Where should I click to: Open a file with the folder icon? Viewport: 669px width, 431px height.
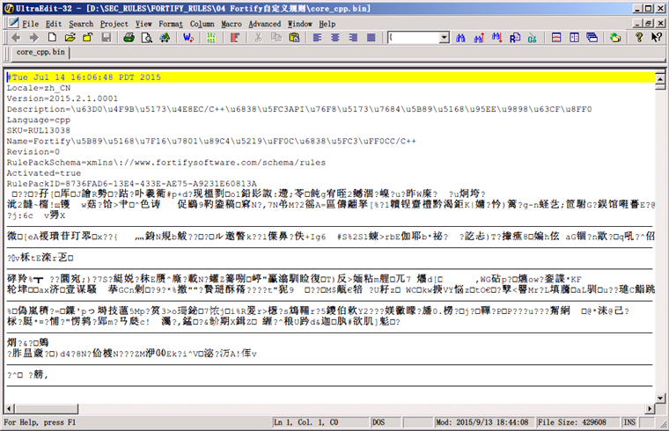70,38
